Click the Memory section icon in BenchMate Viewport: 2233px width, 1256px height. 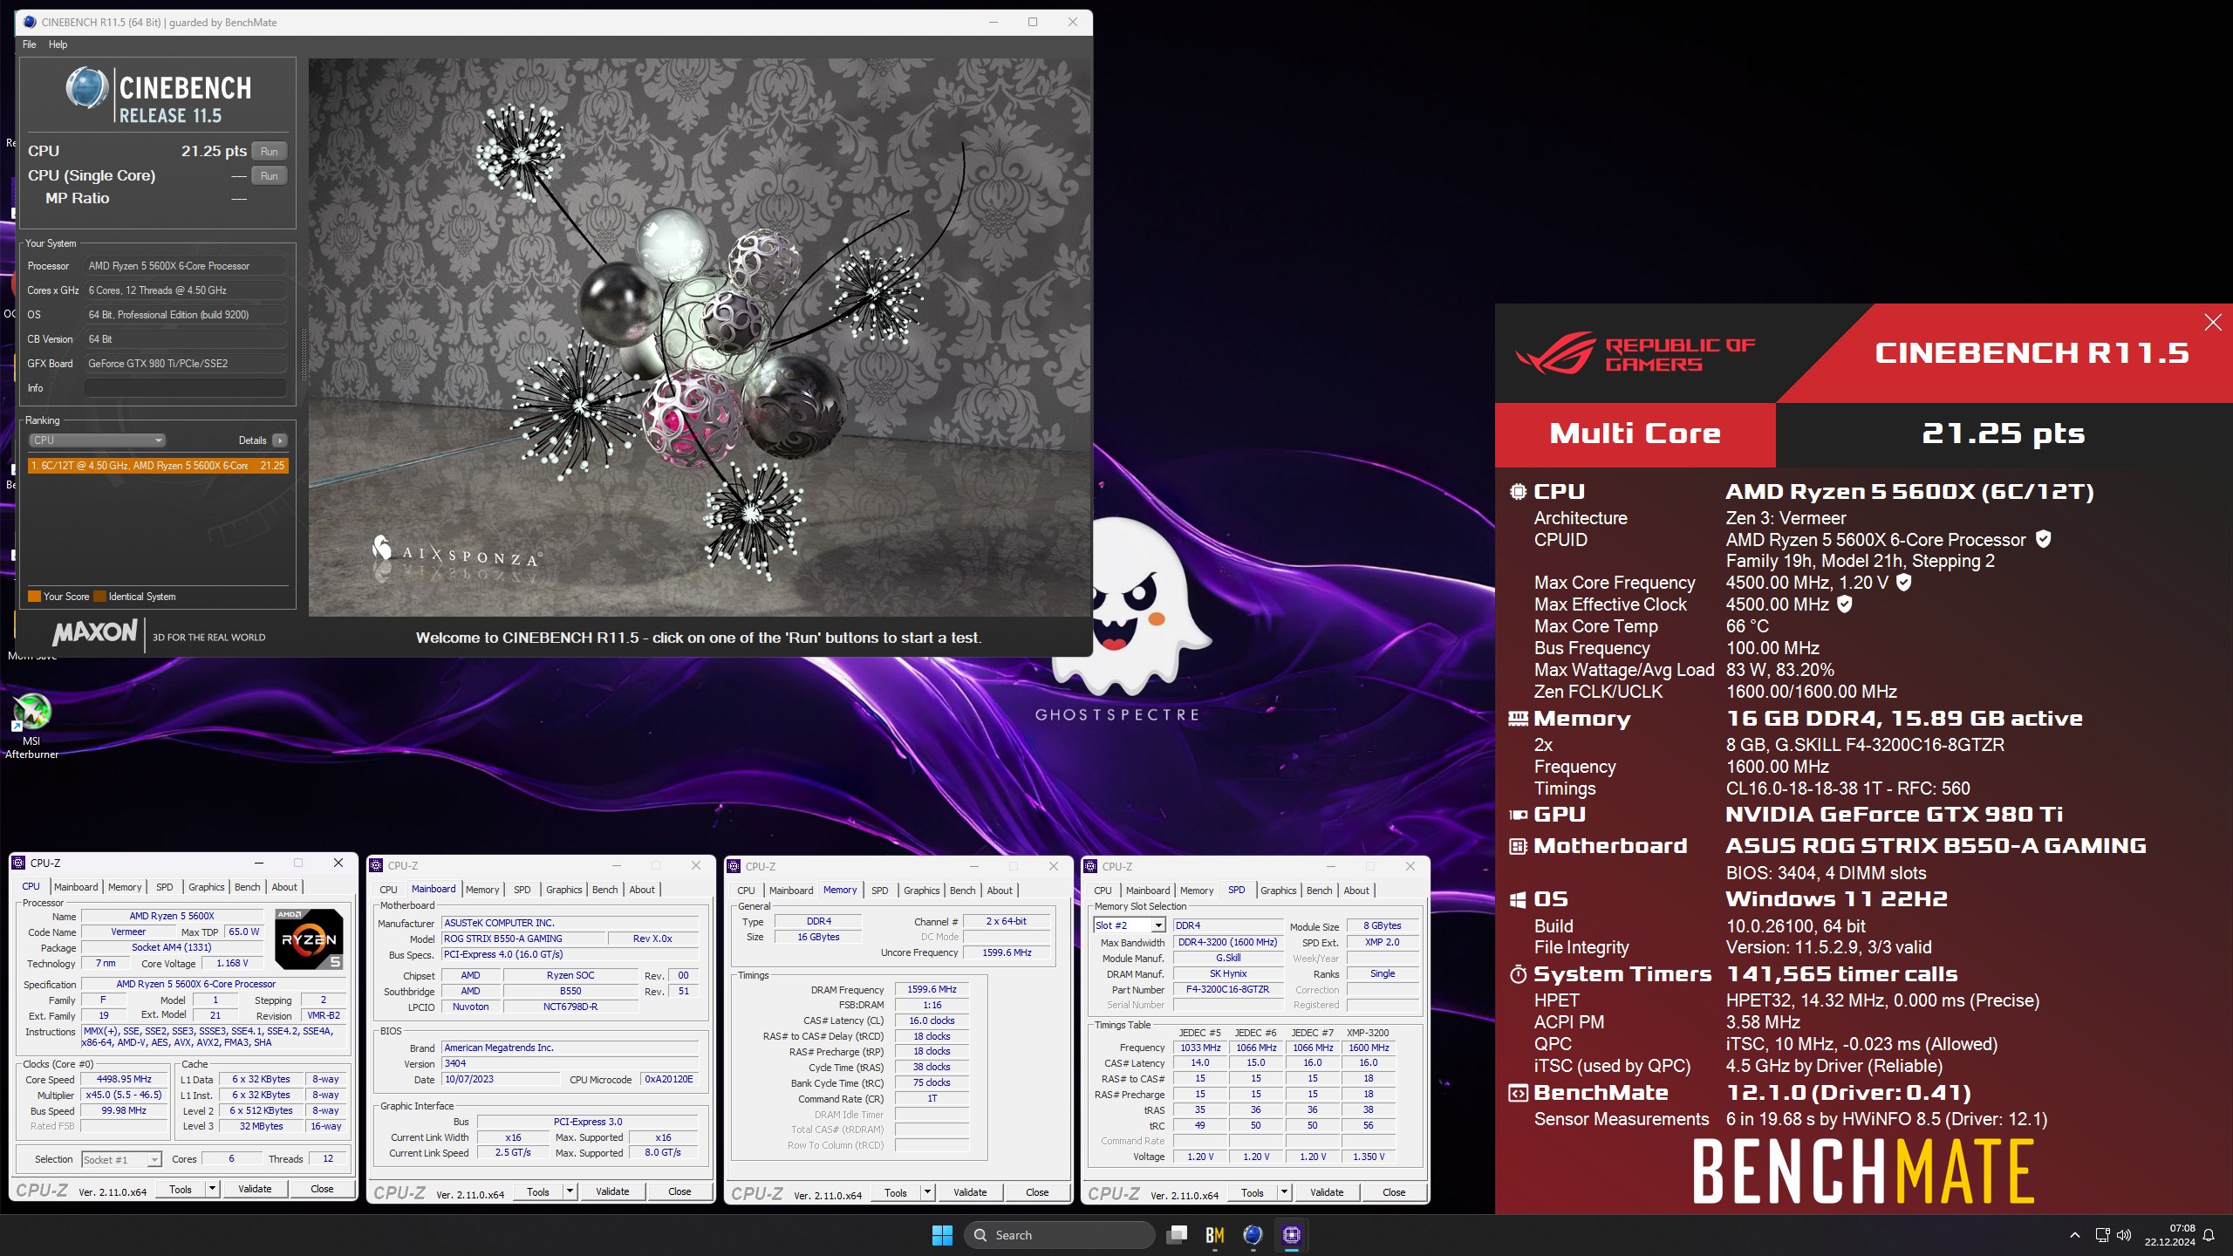[1519, 719]
